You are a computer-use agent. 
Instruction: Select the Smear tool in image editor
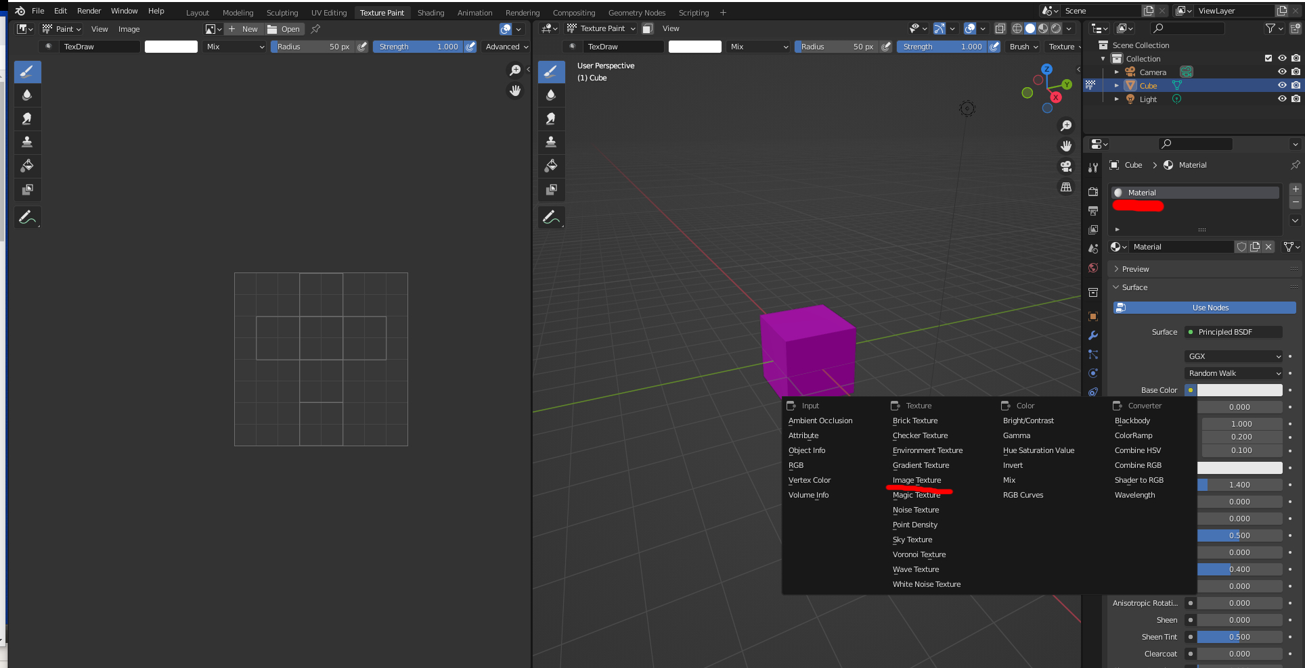click(27, 119)
